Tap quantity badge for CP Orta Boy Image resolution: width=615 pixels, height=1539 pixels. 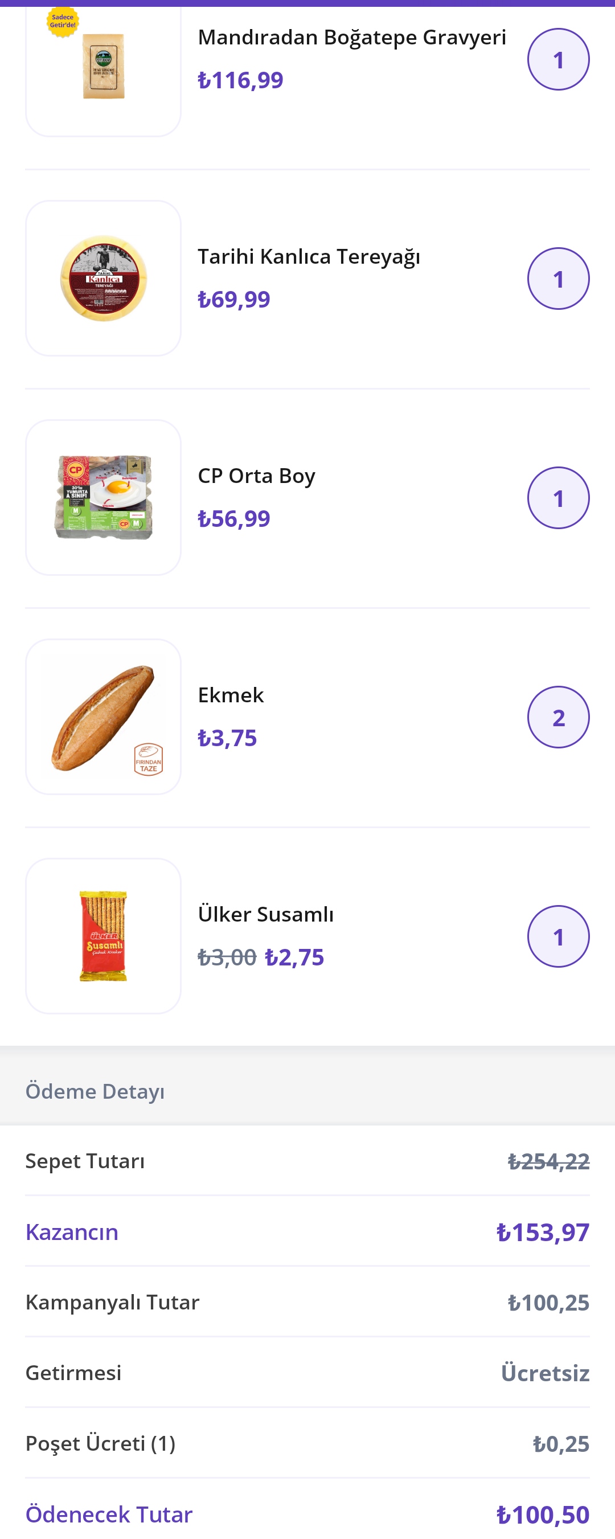pos(558,498)
